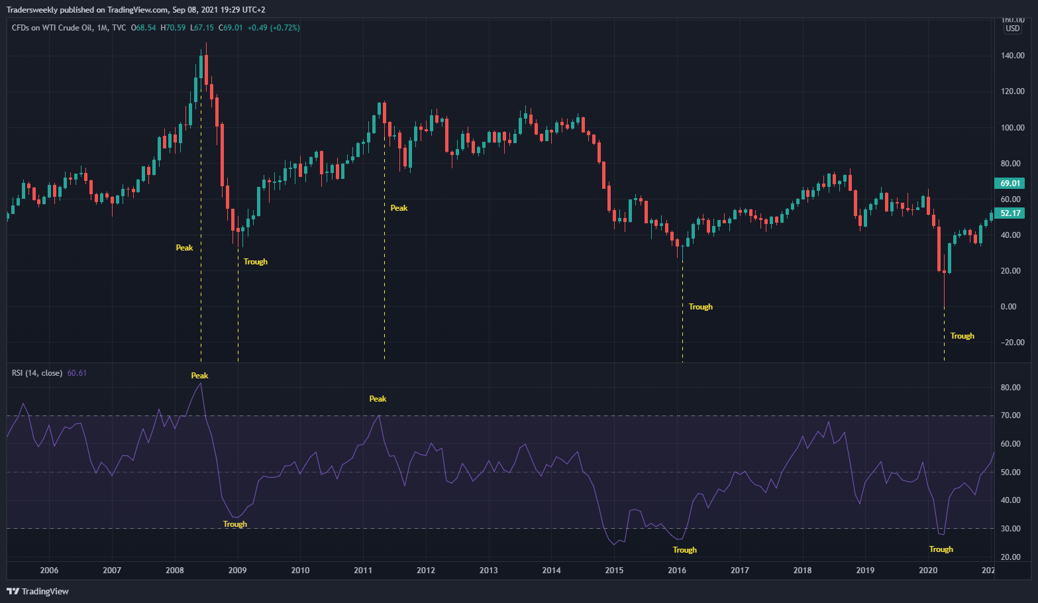
Task: Select the Trough label of the 2020 price low
Action: [x=962, y=336]
